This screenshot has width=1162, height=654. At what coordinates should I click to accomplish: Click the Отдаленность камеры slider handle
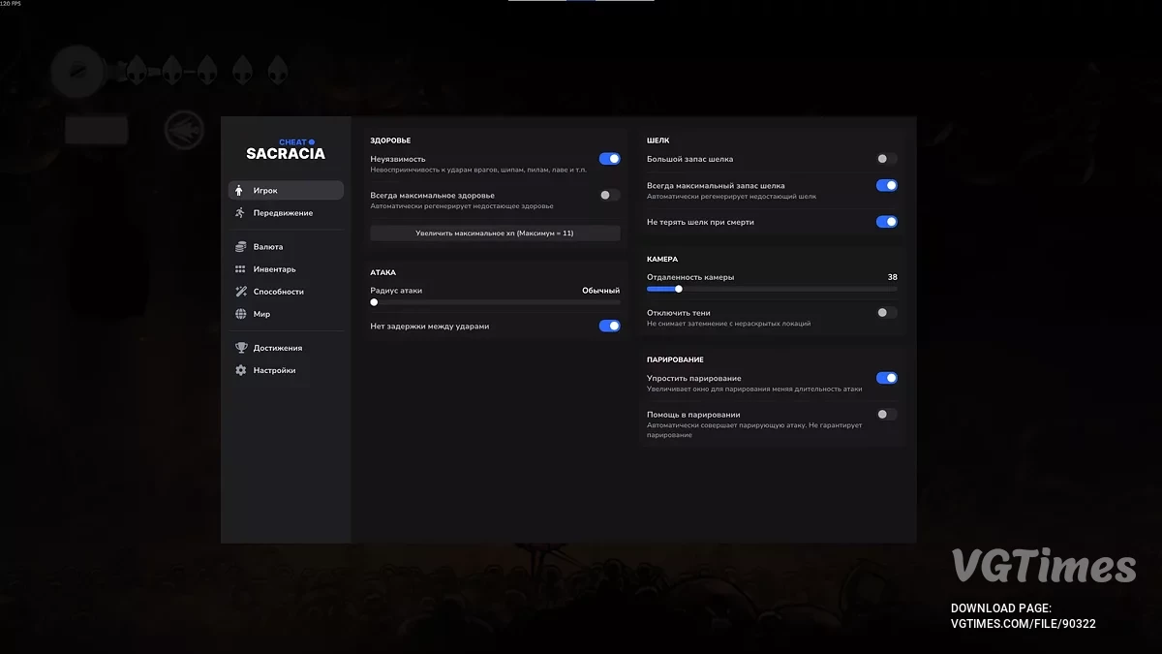click(678, 289)
